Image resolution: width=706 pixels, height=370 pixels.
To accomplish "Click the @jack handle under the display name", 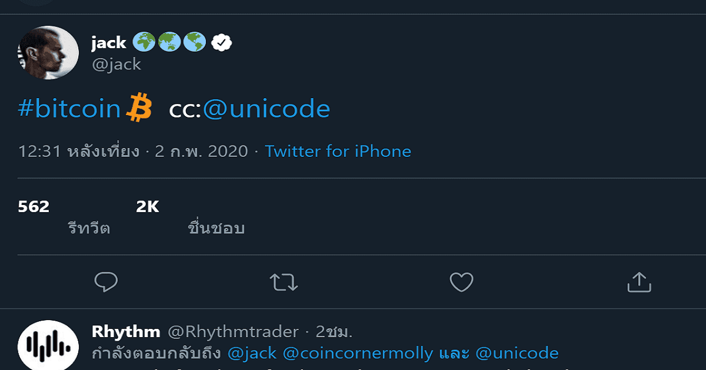I will (x=116, y=64).
